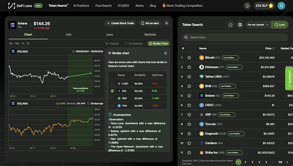The width and height of the screenshot is (293, 166).
Task: Select the LUNC radio button in Similar chart
Action: tap(112, 83)
